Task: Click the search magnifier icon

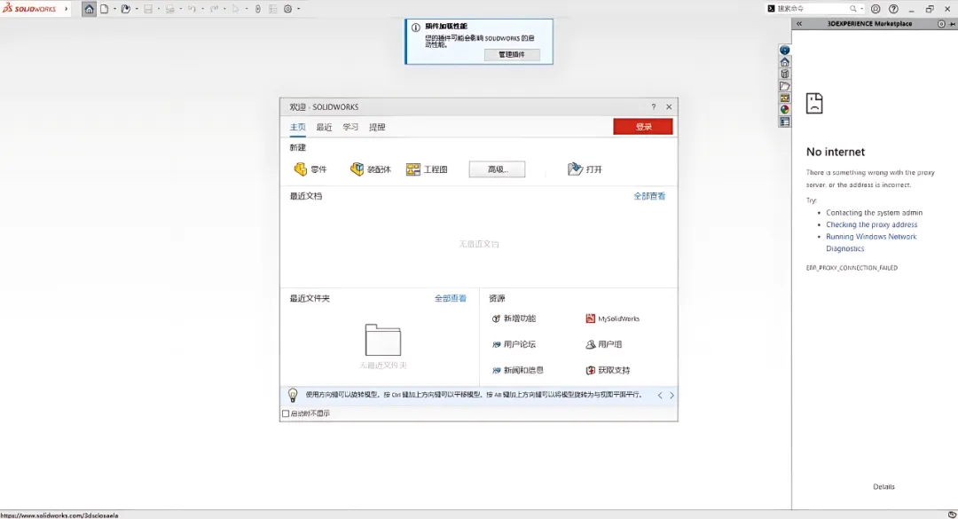Action: [x=853, y=9]
